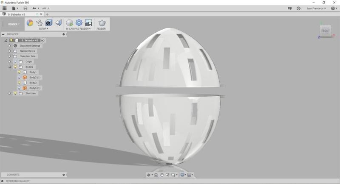This screenshot has width=340, height=184.
Task: Click the BROWSER panel options dot
Action: pos(63,34)
